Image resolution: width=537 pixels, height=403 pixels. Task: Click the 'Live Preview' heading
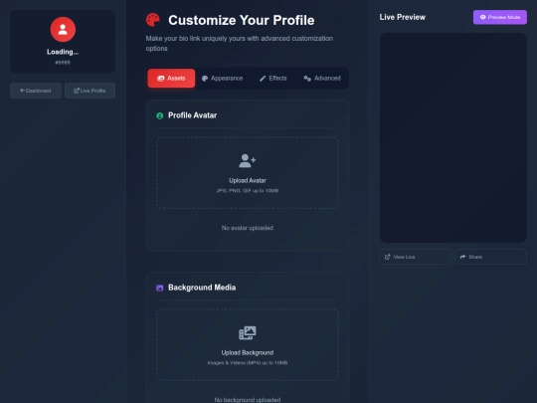point(403,17)
